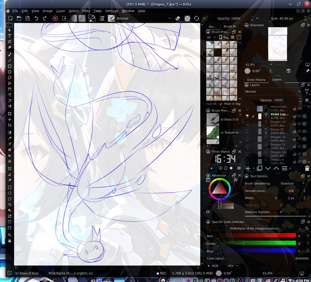The width and height of the screenshot is (311, 282).
Task: Switch to the Undo History tab
Action: [x=256, y=79]
